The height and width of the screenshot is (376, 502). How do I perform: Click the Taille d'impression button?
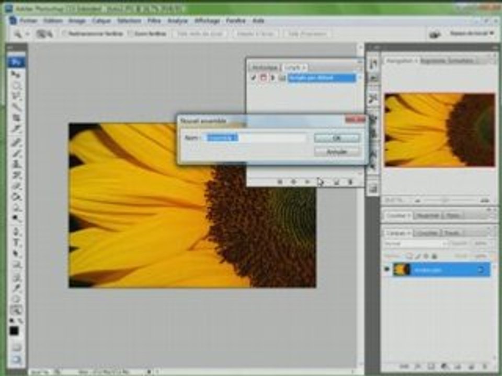click(x=307, y=33)
